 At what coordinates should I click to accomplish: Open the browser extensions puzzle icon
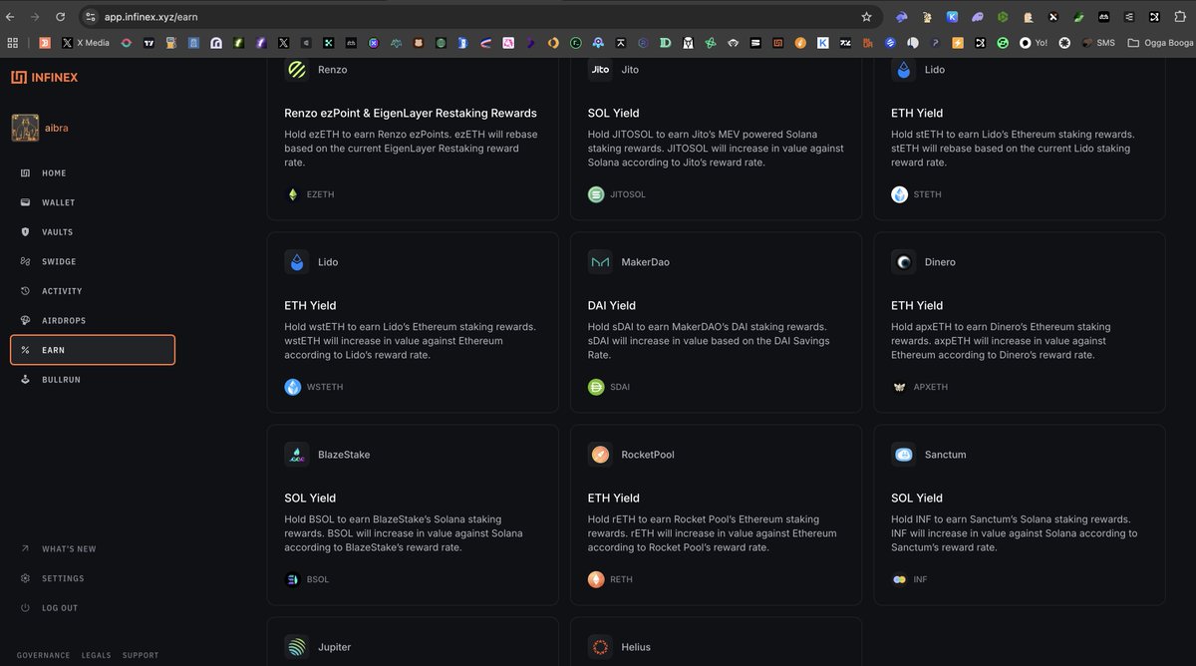click(x=1182, y=17)
